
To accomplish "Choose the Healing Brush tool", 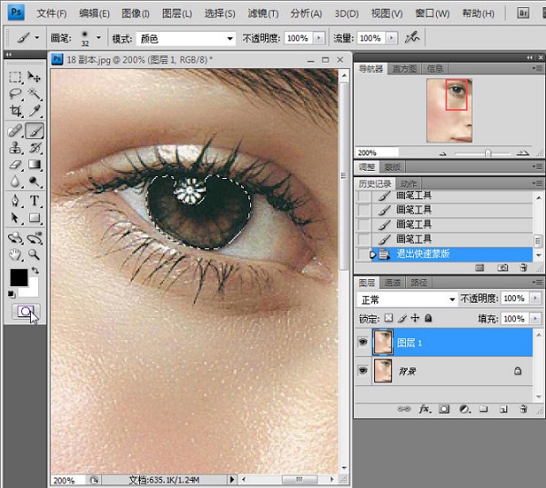I will (x=15, y=131).
